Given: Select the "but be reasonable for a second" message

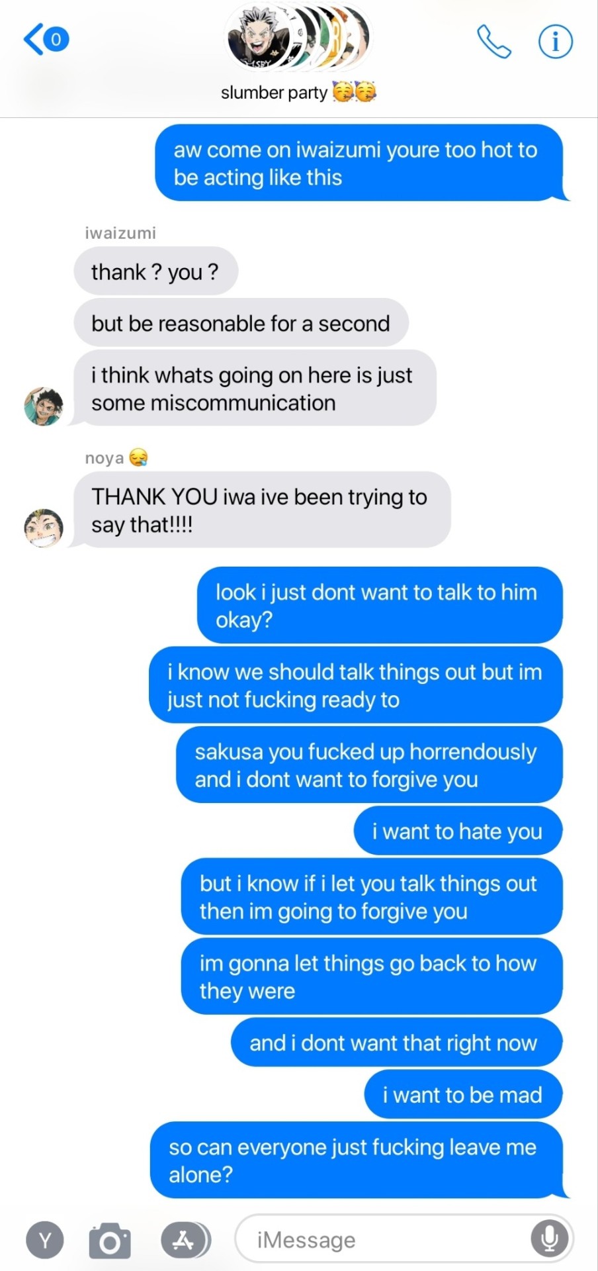Looking at the screenshot, I should [x=241, y=323].
